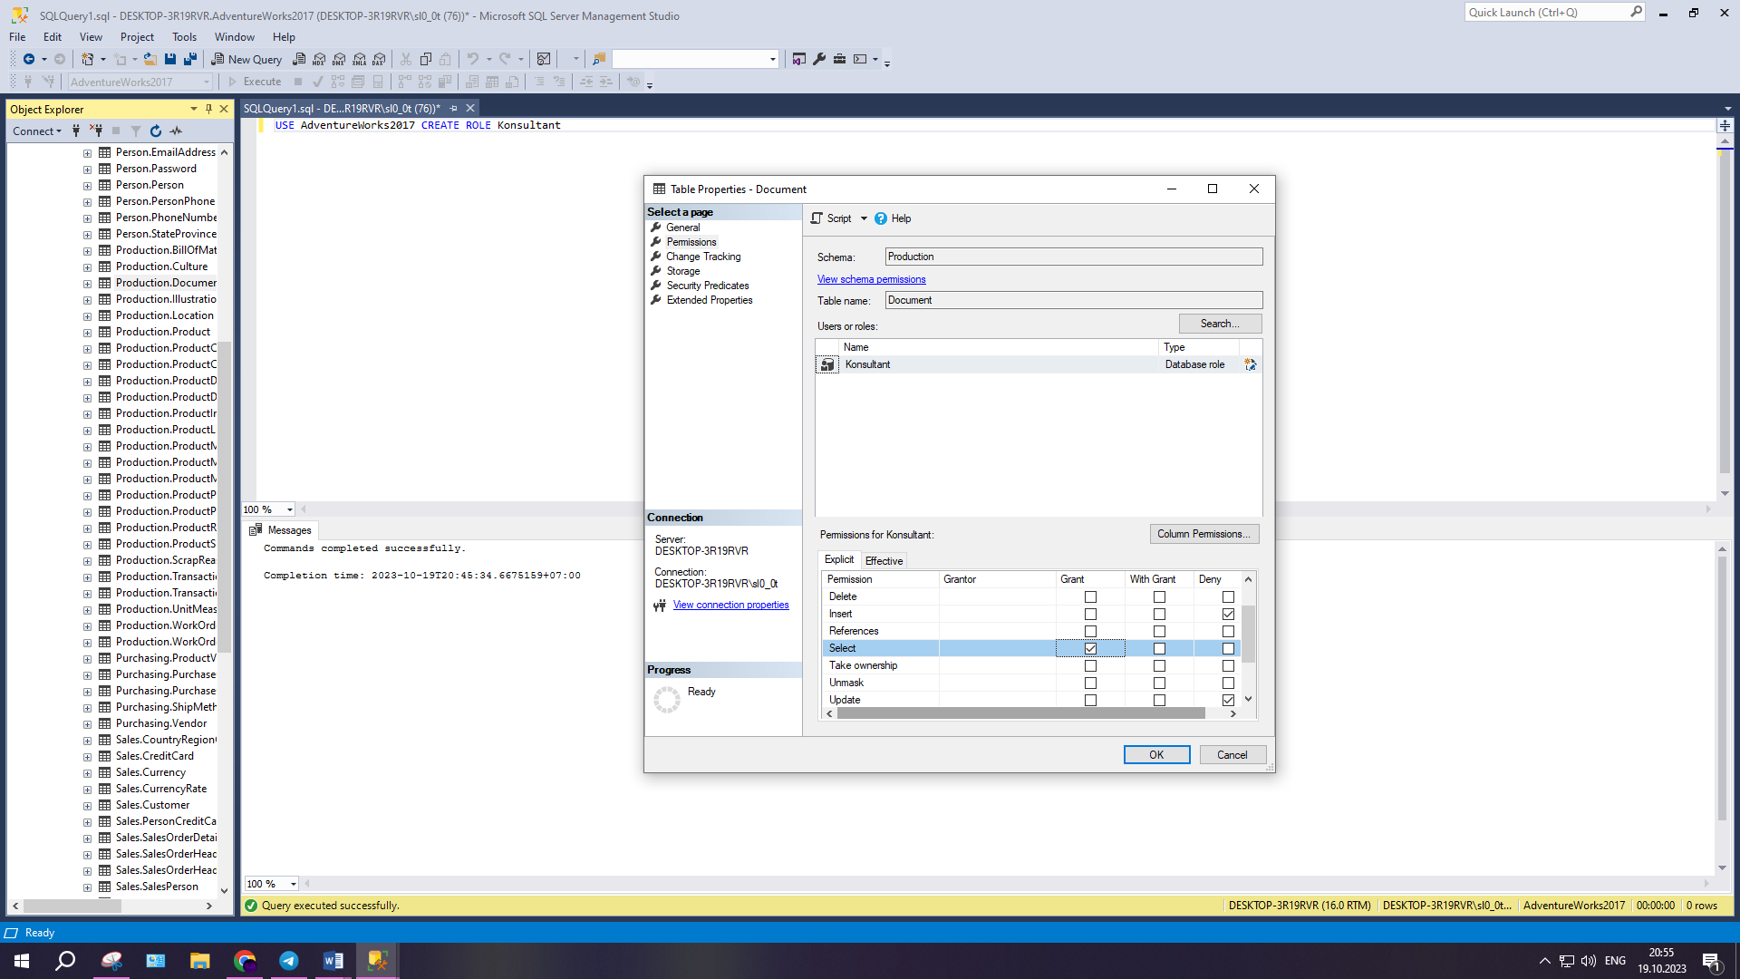The width and height of the screenshot is (1740, 979).
Task: Click the Object Explorer disconnect icon
Action: pyautogui.click(x=96, y=131)
